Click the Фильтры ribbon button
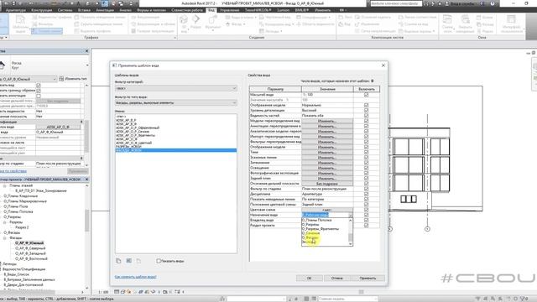Image resolution: width=537 pixels, height=302 pixels. [x=43, y=24]
